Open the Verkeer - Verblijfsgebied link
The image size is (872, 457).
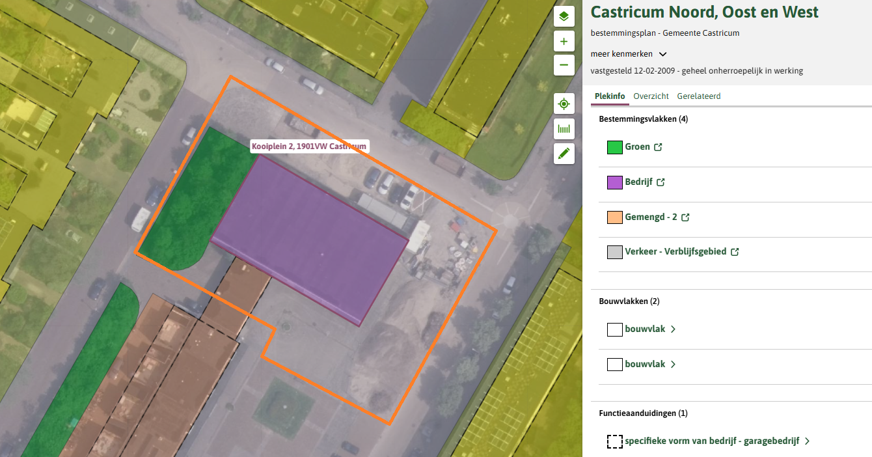[675, 252]
